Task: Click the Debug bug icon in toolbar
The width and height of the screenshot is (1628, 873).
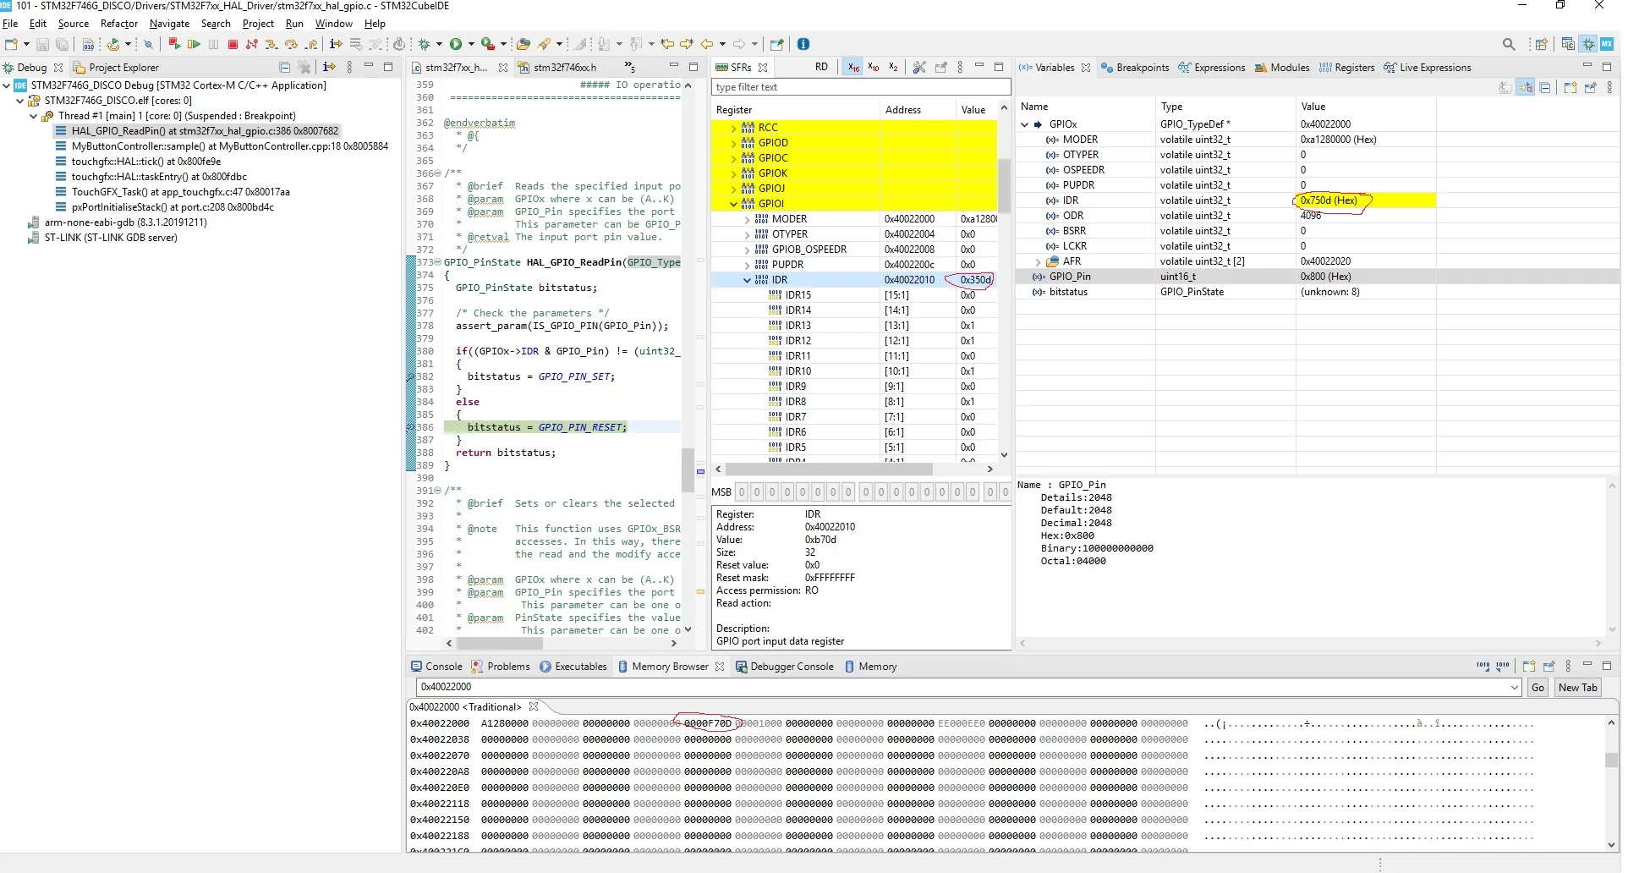Action: tap(425, 44)
